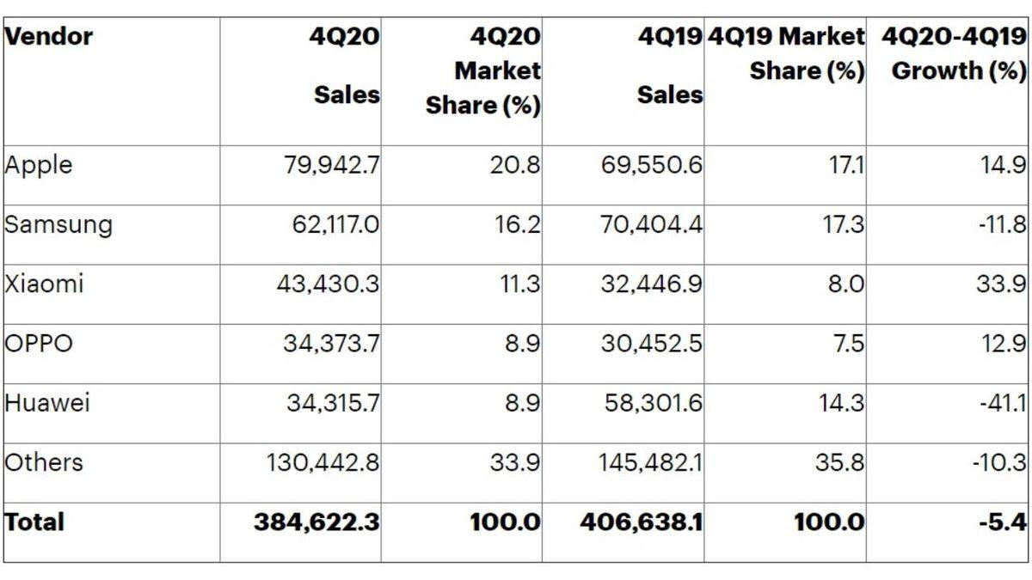Click the 4Q19 Market Share header
The height and width of the screenshot is (580, 1032).
pyautogui.click(x=786, y=53)
